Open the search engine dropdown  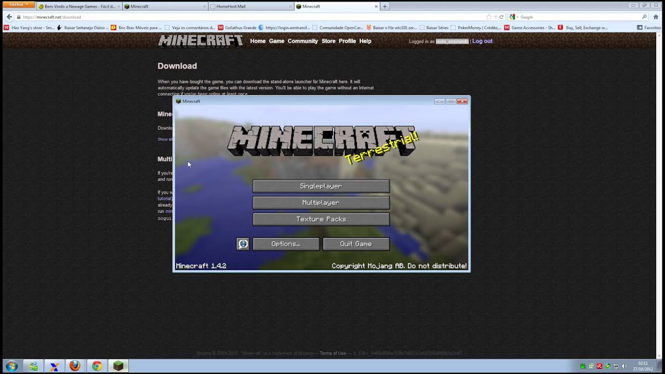[x=513, y=17]
